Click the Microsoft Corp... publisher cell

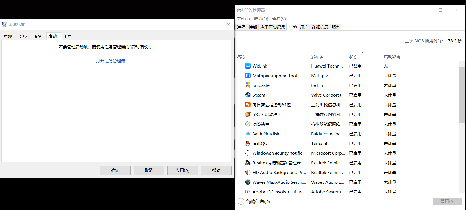pos(328,153)
